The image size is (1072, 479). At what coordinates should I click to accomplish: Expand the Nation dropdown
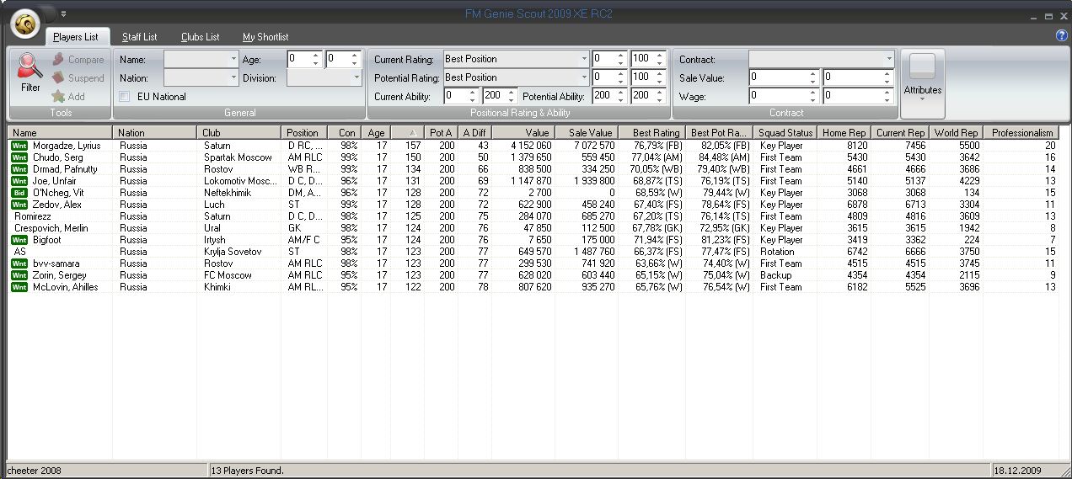233,77
